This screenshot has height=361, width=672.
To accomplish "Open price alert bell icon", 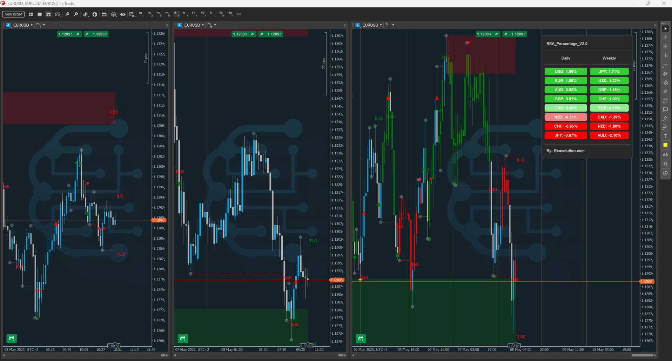I will click(665, 164).
